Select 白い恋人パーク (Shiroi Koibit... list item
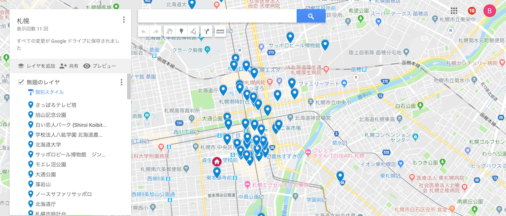The image size is (506, 216). click(71, 125)
